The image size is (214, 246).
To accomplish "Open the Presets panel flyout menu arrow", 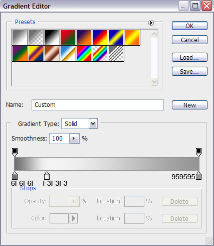I will coord(151,23).
